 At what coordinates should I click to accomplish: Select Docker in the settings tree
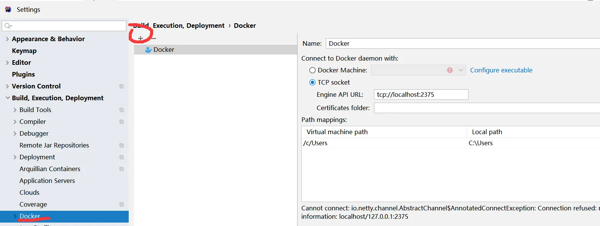tap(30, 216)
